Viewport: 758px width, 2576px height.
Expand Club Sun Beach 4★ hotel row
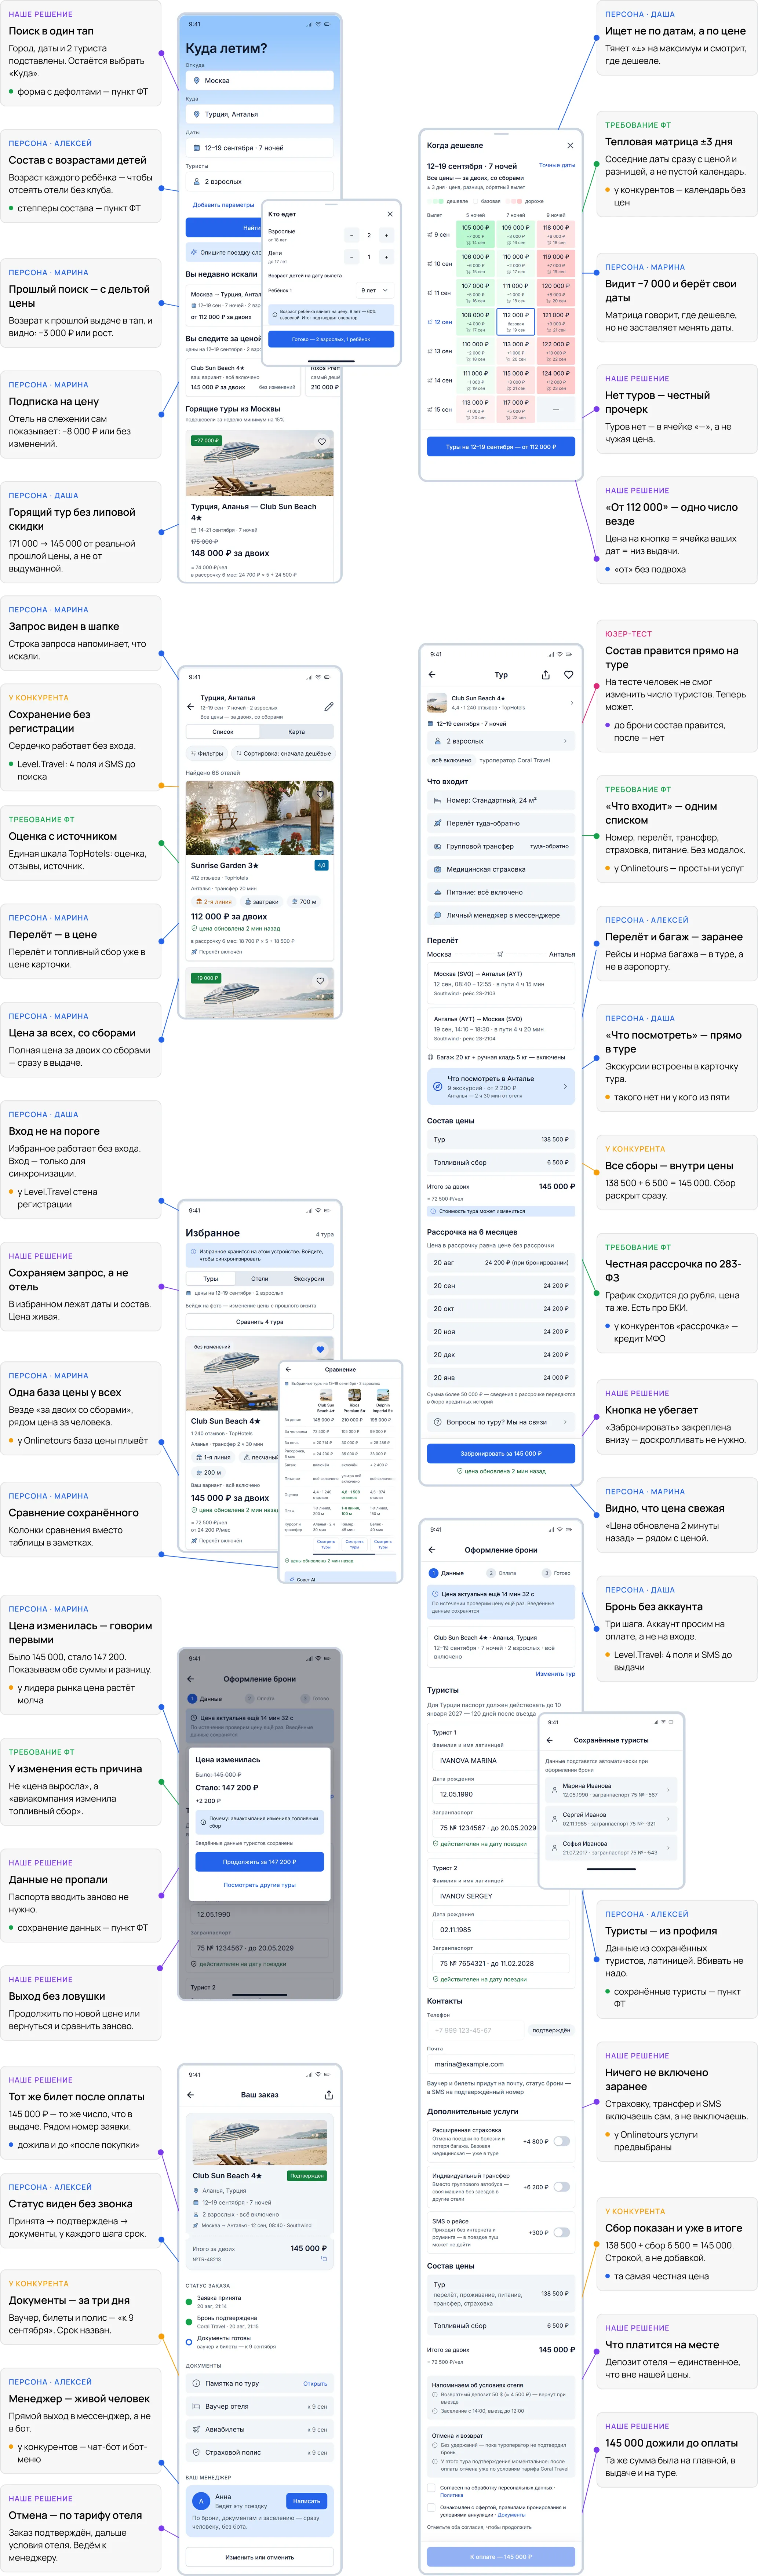[501, 702]
